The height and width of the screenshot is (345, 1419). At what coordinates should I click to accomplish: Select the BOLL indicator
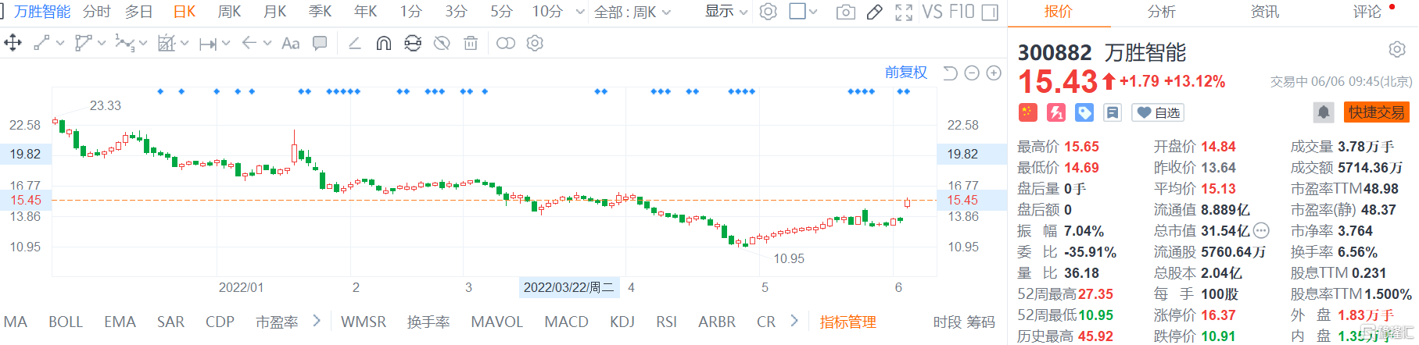[66, 322]
